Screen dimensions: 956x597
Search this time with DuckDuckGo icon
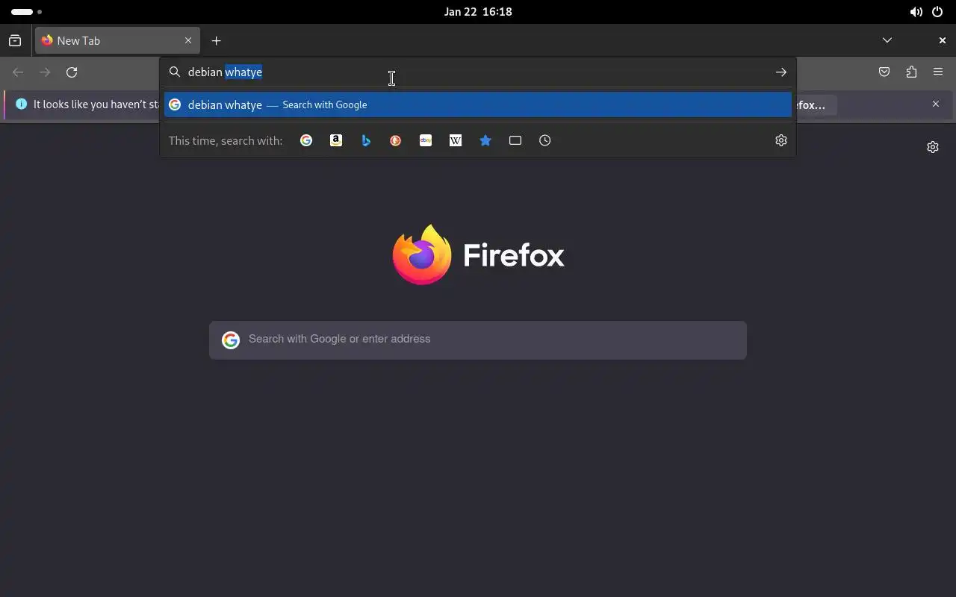pyautogui.click(x=396, y=140)
